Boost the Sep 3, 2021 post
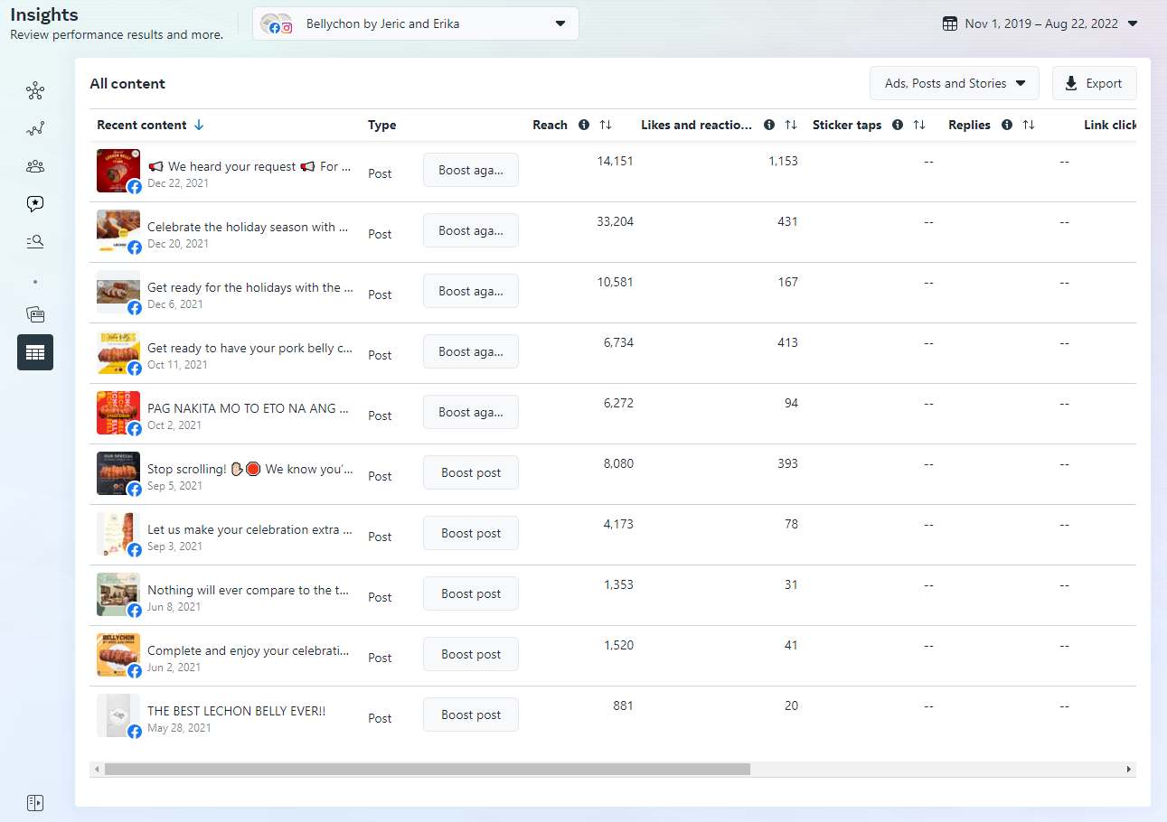The height and width of the screenshot is (822, 1167). point(471,533)
